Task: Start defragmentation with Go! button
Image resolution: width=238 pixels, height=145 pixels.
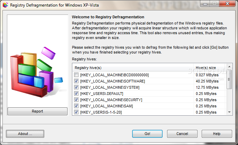Action: click(147, 134)
